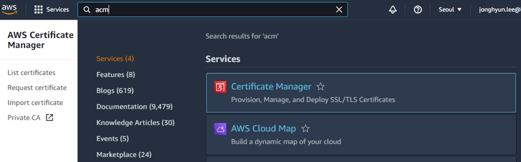Open the jonghyun.lee account menu

[500, 10]
